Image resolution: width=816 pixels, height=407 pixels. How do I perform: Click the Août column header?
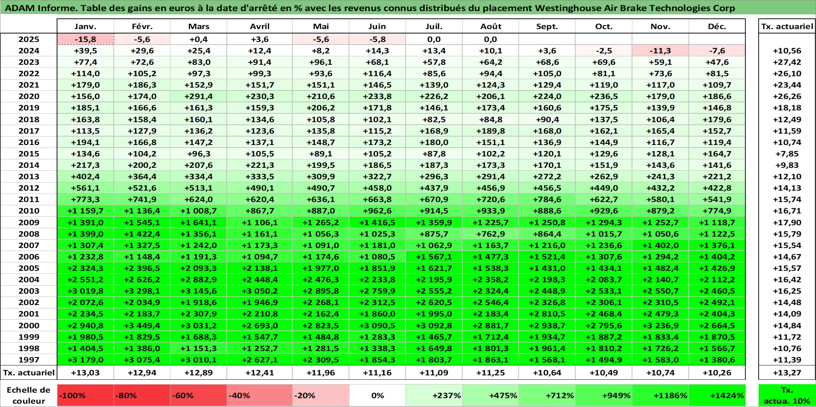pos(491,26)
